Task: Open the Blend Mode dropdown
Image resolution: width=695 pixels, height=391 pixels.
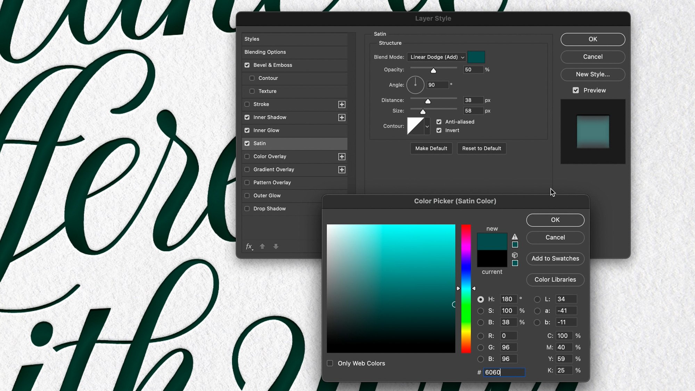Action: click(436, 57)
